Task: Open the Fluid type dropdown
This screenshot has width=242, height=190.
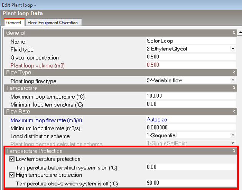Action: pos(232,49)
